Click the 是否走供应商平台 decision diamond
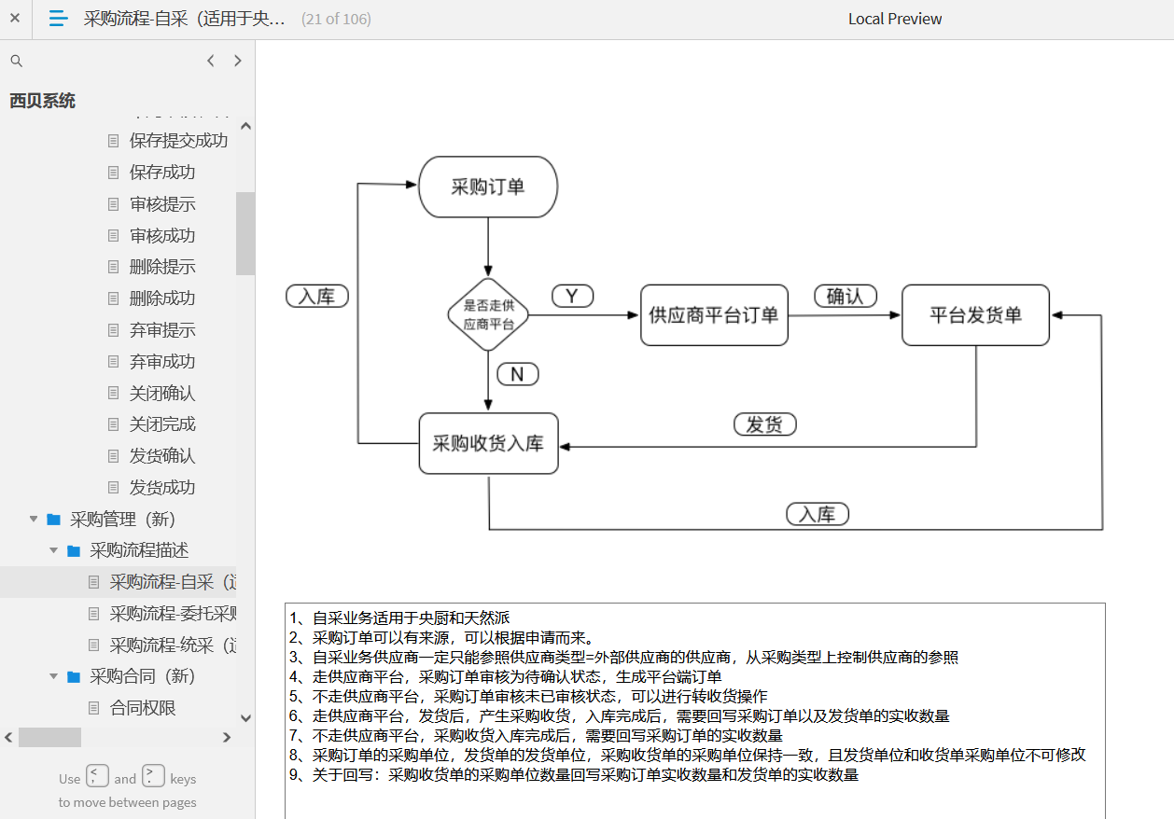Screen dimensions: 1174x819 click(x=488, y=315)
